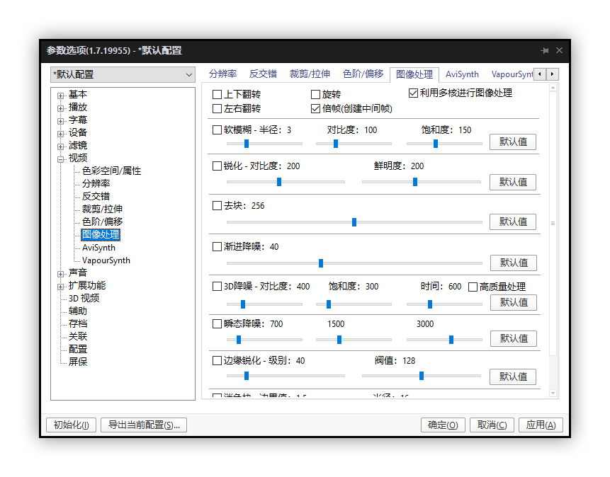Expand the 扩展功能 tree node

point(61,287)
